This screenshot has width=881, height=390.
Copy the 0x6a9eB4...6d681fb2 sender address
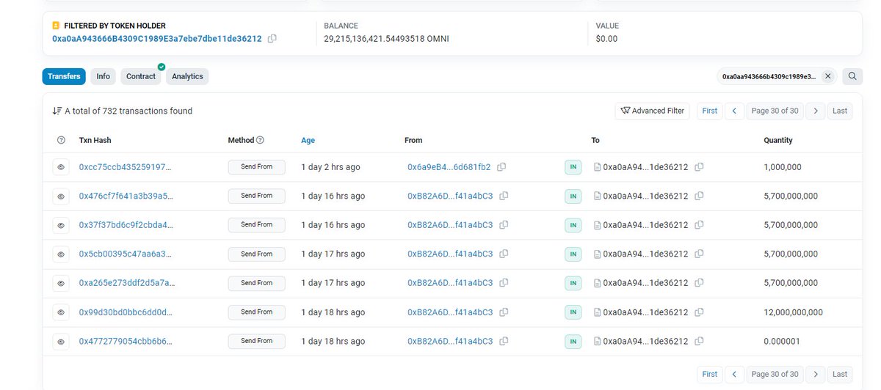[501, 167]
